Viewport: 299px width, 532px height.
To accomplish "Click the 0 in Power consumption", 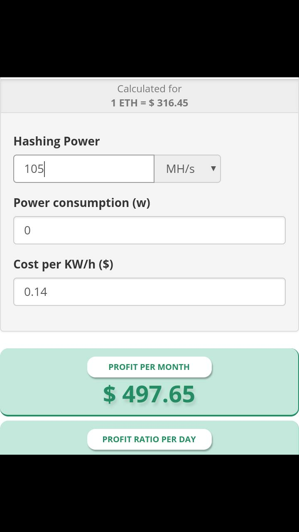I will tap(27, 231).
